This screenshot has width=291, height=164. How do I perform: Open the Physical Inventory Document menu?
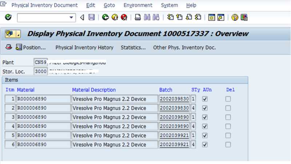coord(44,5)
